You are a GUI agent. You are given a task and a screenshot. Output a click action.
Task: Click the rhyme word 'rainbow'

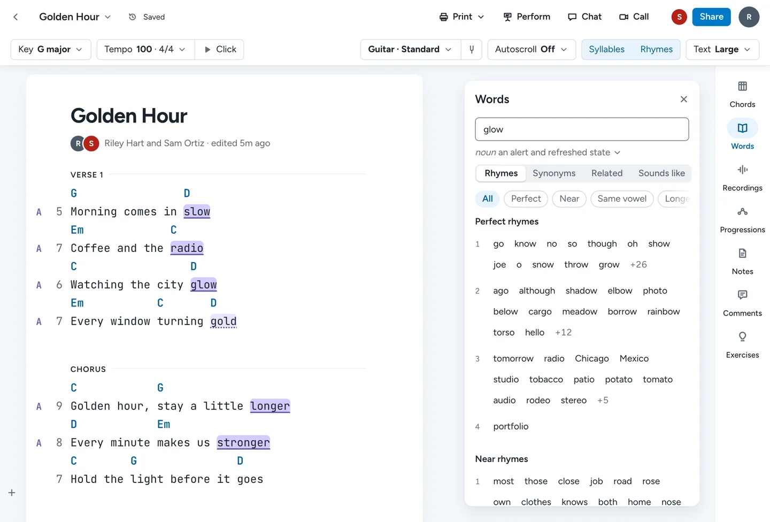coord(664,312)
